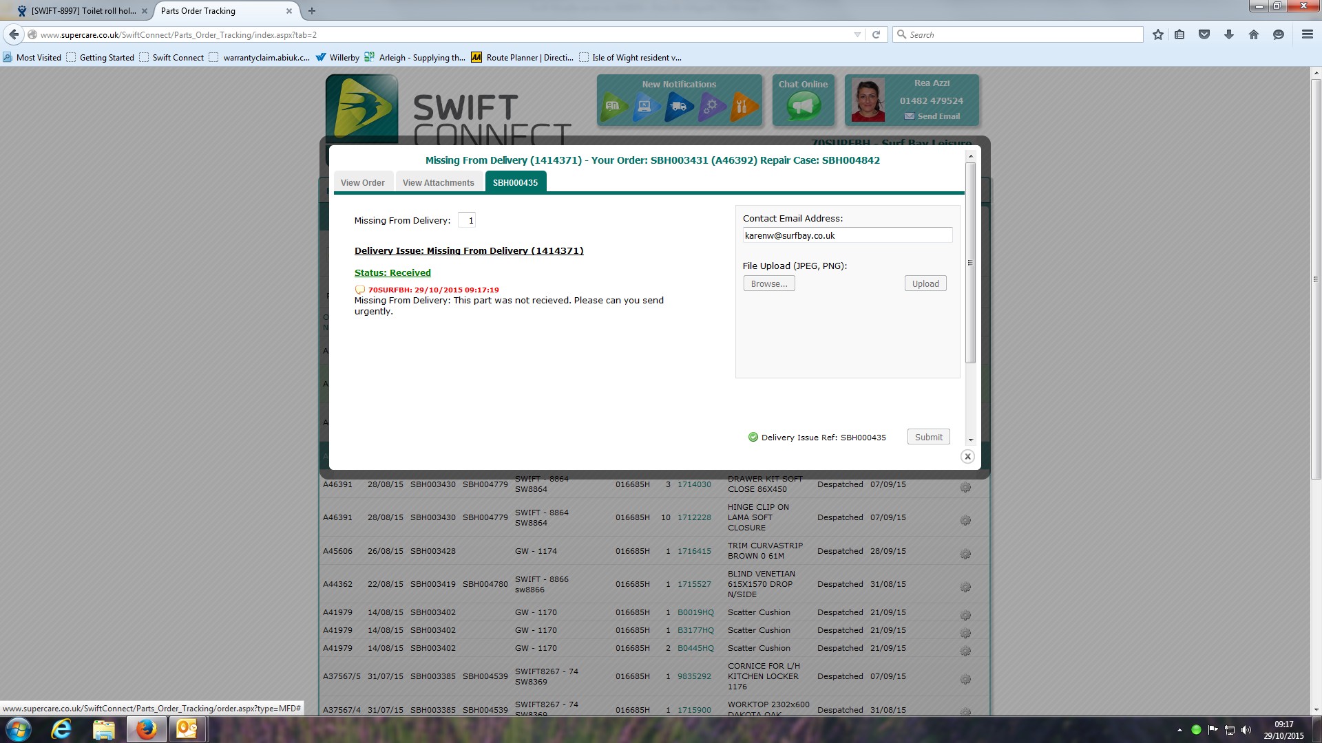The height and width of the screenshot is (743, 1322).
Task: Open the Firefox hamburger menu
Action: 1307,34
